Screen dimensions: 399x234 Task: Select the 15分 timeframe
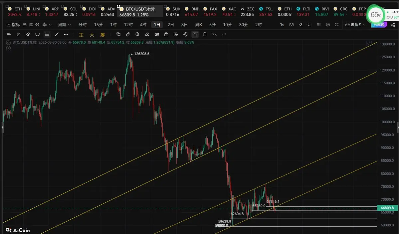click(x=99, y=25)
